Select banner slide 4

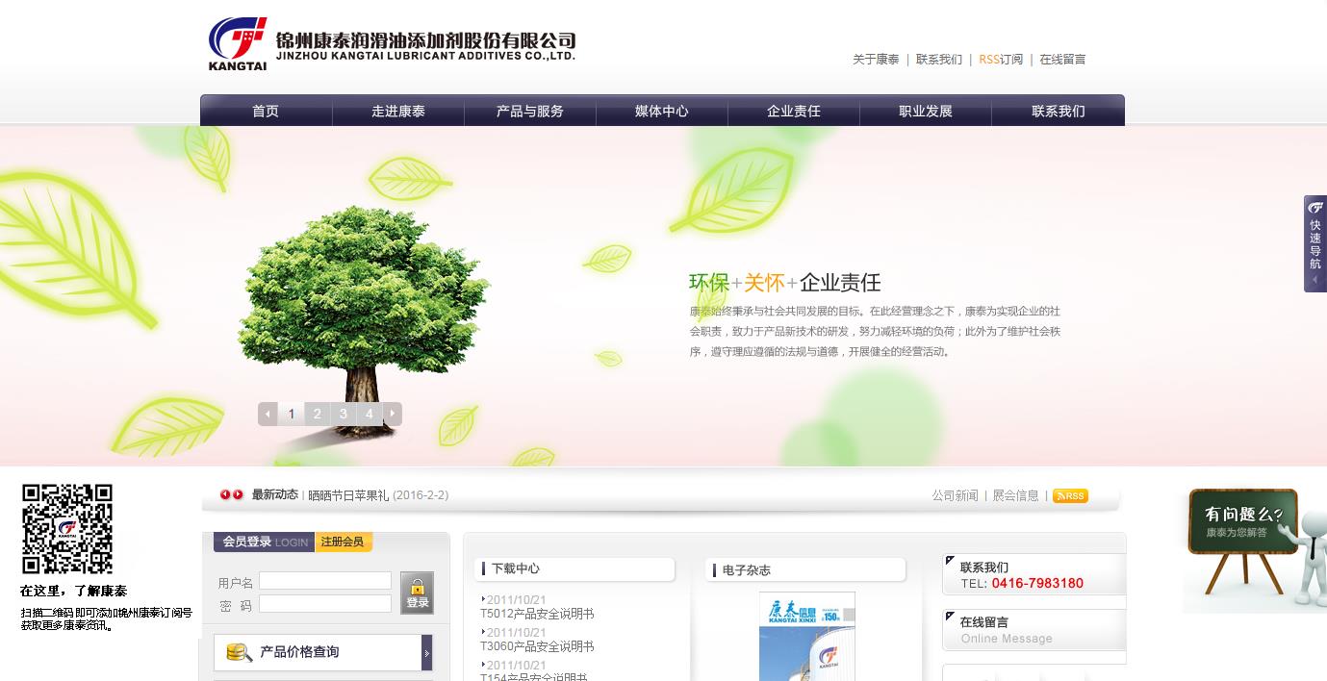pos(370,414)
